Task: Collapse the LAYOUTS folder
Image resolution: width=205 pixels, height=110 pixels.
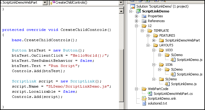Action: click(x=148, y=45)
